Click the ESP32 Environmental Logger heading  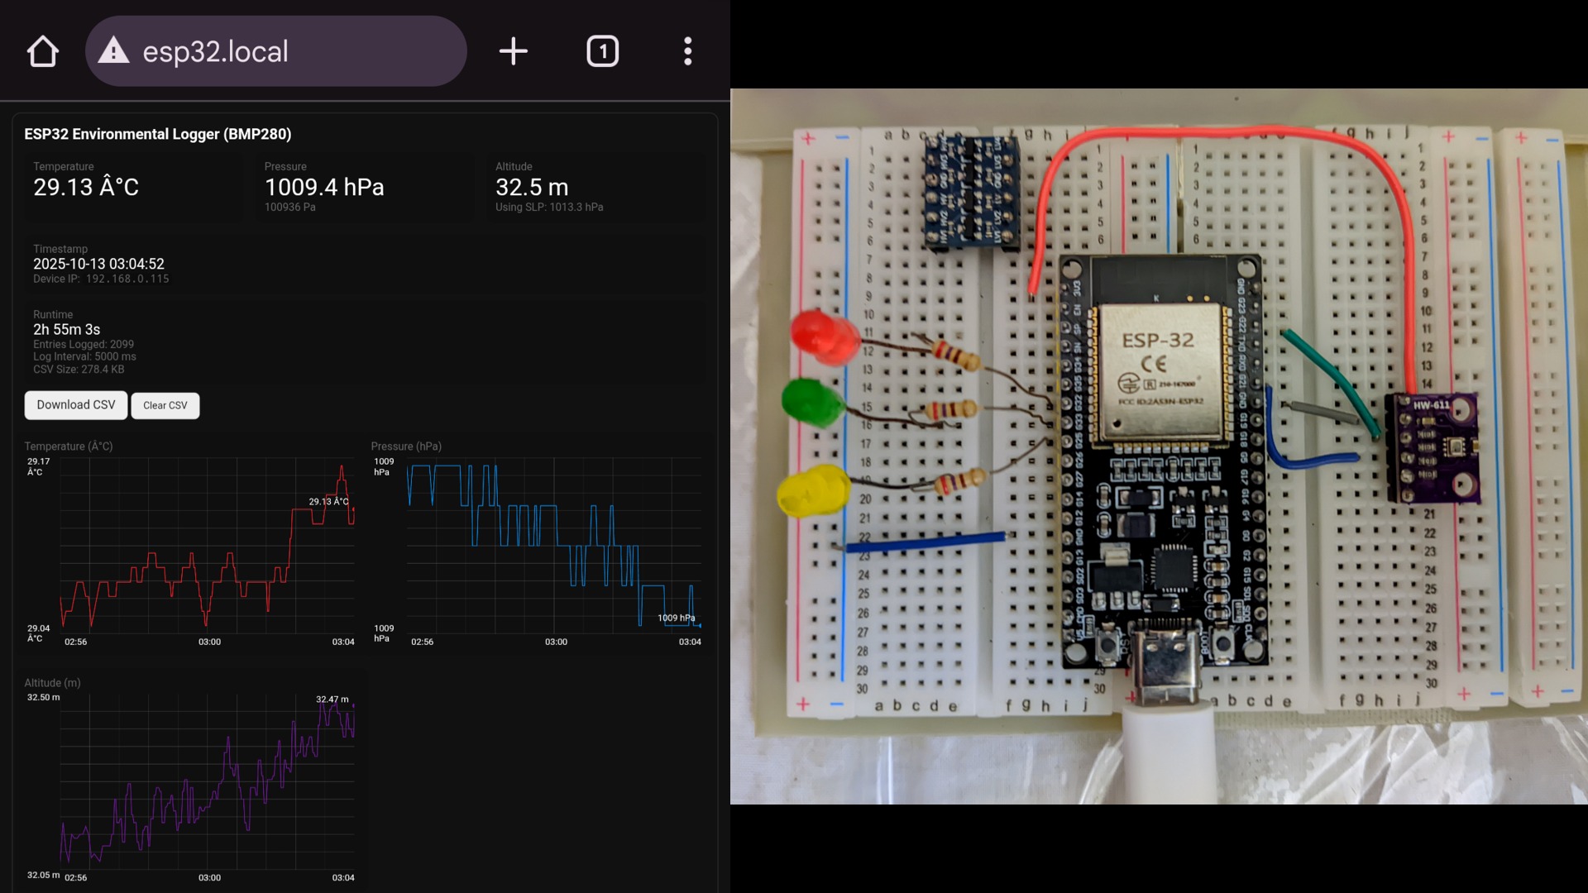coord(157,134)
